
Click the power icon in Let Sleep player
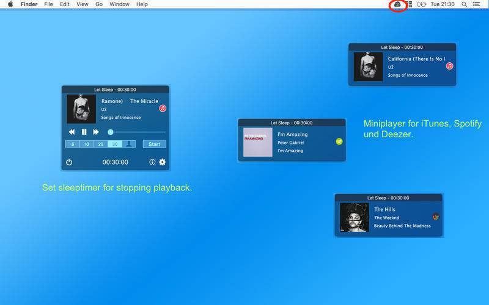69,162
